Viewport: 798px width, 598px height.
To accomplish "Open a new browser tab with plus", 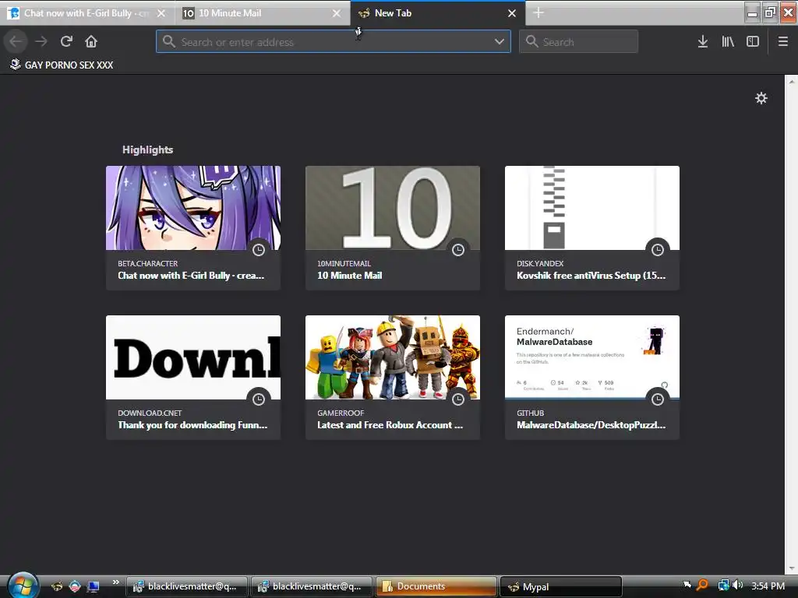I will 538,13.
